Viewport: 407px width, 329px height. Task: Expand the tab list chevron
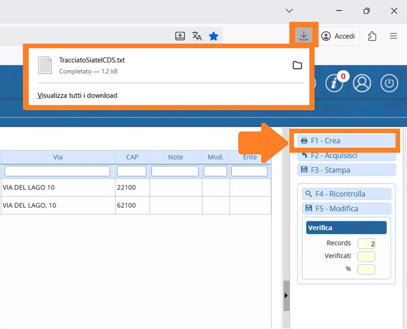pyautogui.click(x=289, y=10)
